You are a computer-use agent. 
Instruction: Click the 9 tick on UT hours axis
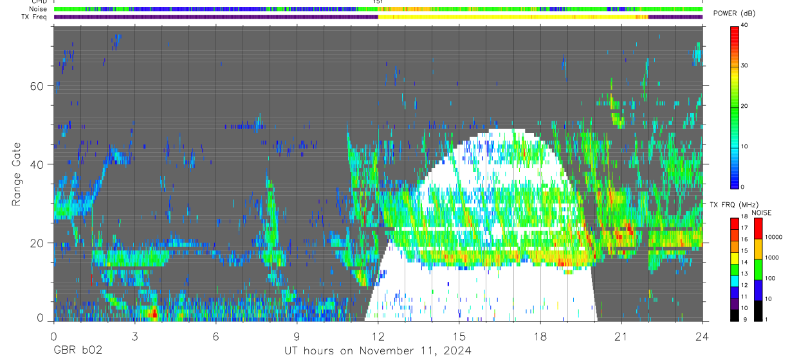click(297, 336)
